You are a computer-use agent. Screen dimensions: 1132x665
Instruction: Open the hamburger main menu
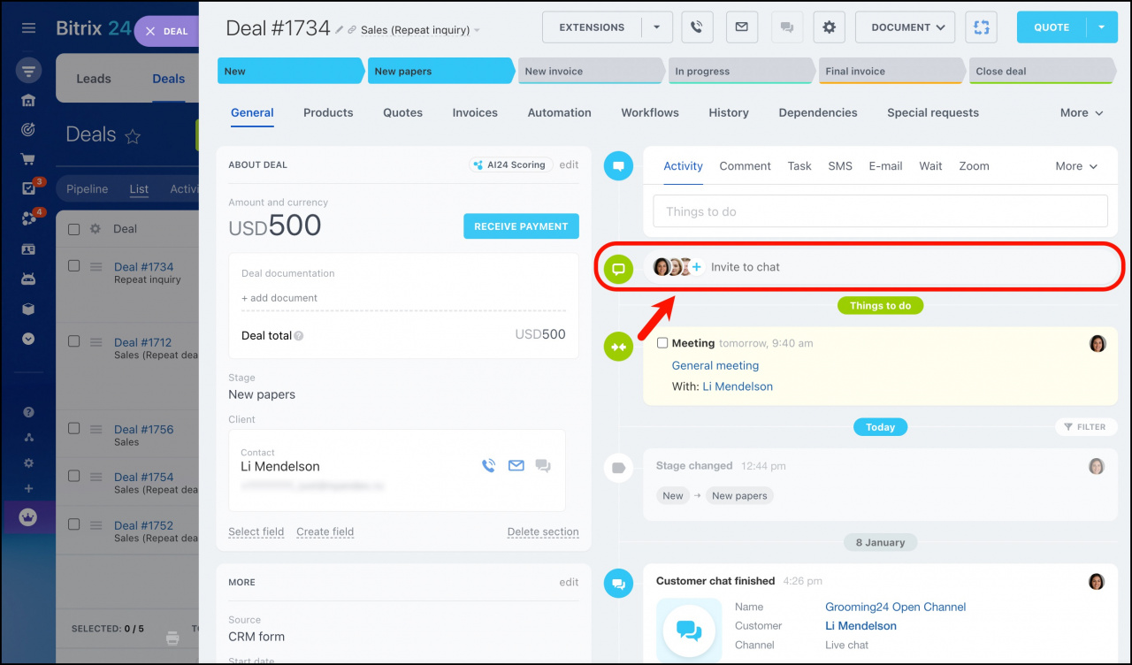tap(28, 28)
